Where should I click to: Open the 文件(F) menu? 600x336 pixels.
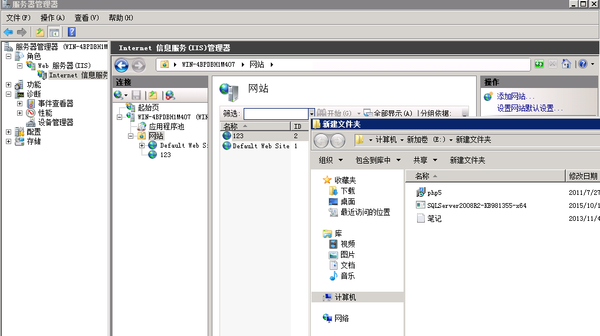[x=18, y=18]
